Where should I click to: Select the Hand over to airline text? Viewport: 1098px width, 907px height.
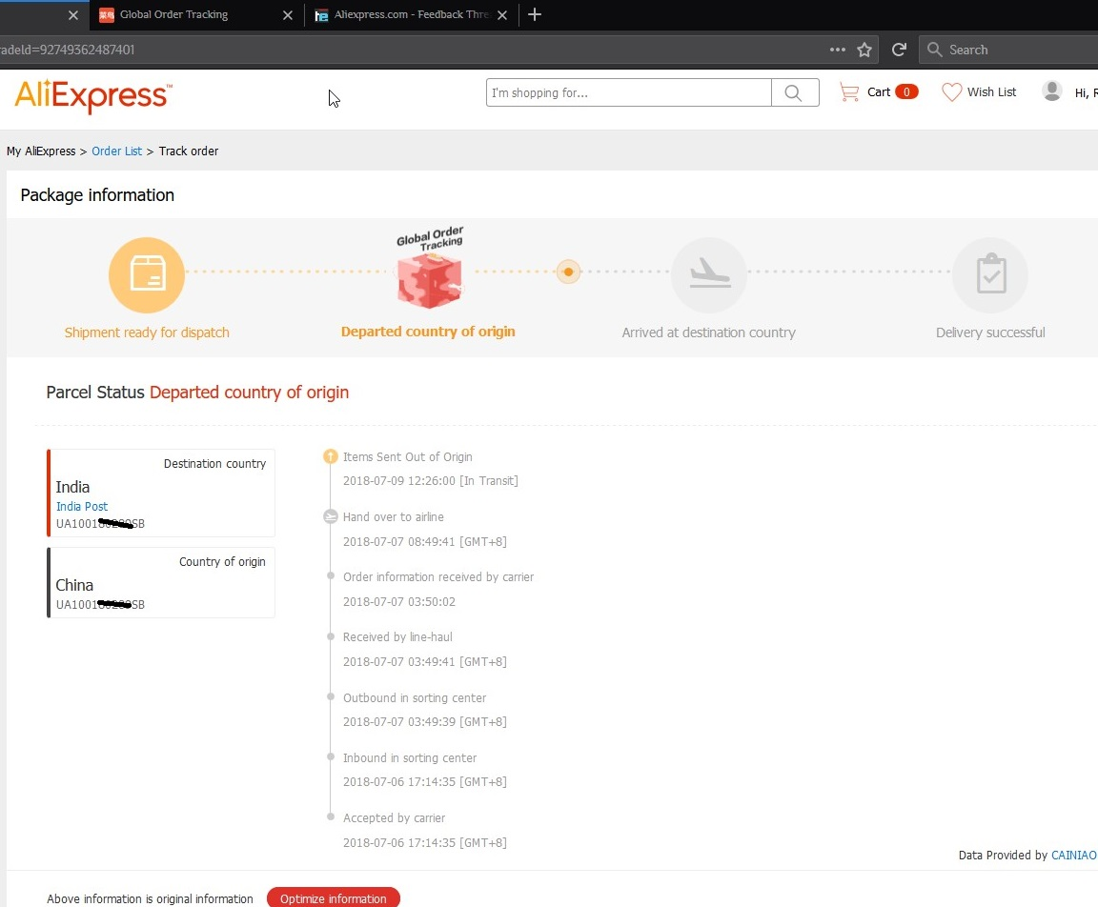pyautogui.click(x=394, y=517)
